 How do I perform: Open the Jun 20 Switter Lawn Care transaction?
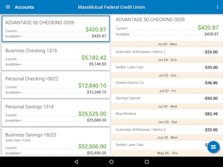[159, 145]
